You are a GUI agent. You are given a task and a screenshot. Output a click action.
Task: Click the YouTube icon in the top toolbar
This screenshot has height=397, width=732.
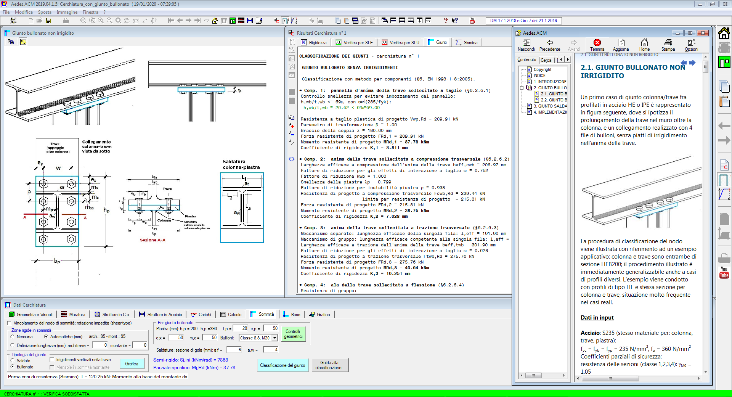point(472,21)
